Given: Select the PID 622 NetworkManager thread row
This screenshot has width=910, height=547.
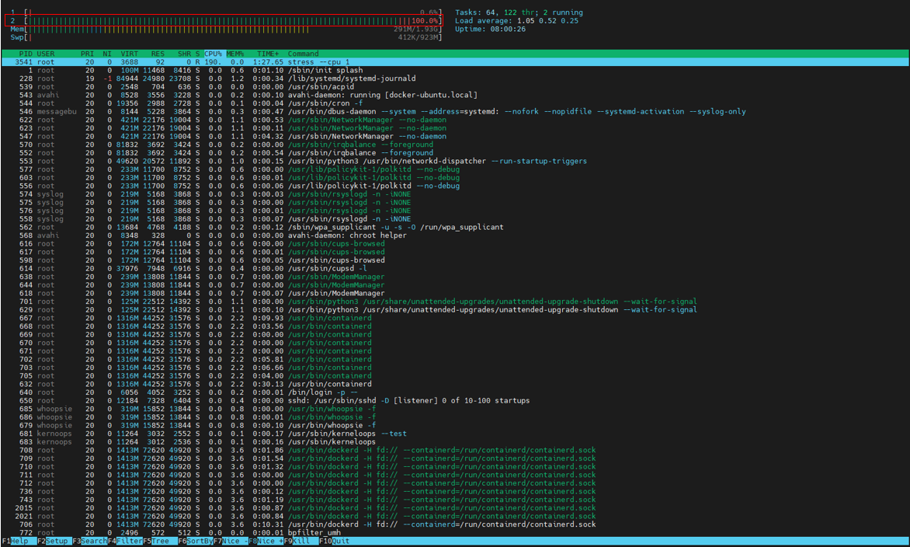Looking at the screenshot, I should coord(455,120).
